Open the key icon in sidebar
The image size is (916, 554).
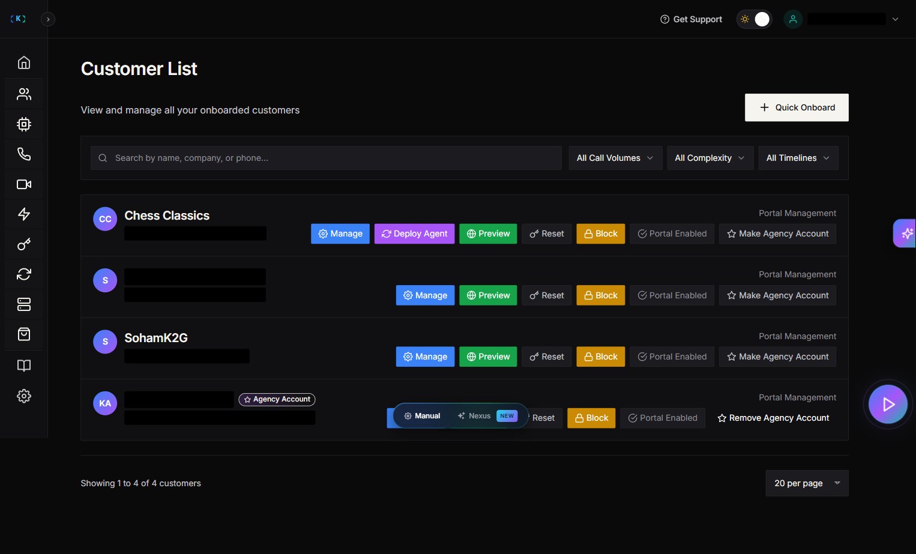(24, 244)
